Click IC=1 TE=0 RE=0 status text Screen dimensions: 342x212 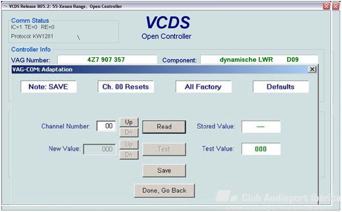click(33, 27)
